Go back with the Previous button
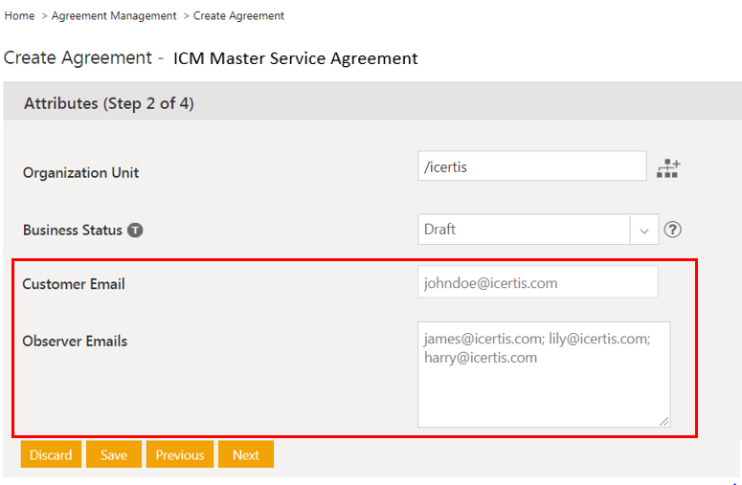 point(180,454)
